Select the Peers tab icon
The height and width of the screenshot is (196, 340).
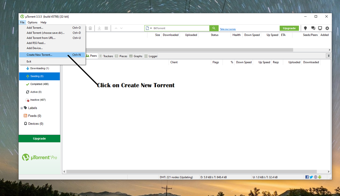(88, 56)
